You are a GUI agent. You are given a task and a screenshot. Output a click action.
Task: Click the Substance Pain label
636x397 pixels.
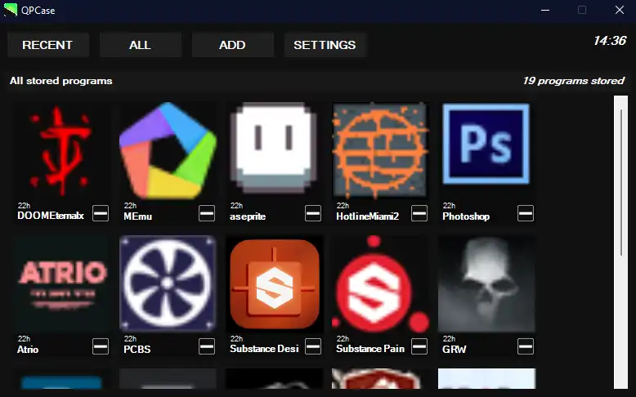pyautogui.click(x=370, y=349)
